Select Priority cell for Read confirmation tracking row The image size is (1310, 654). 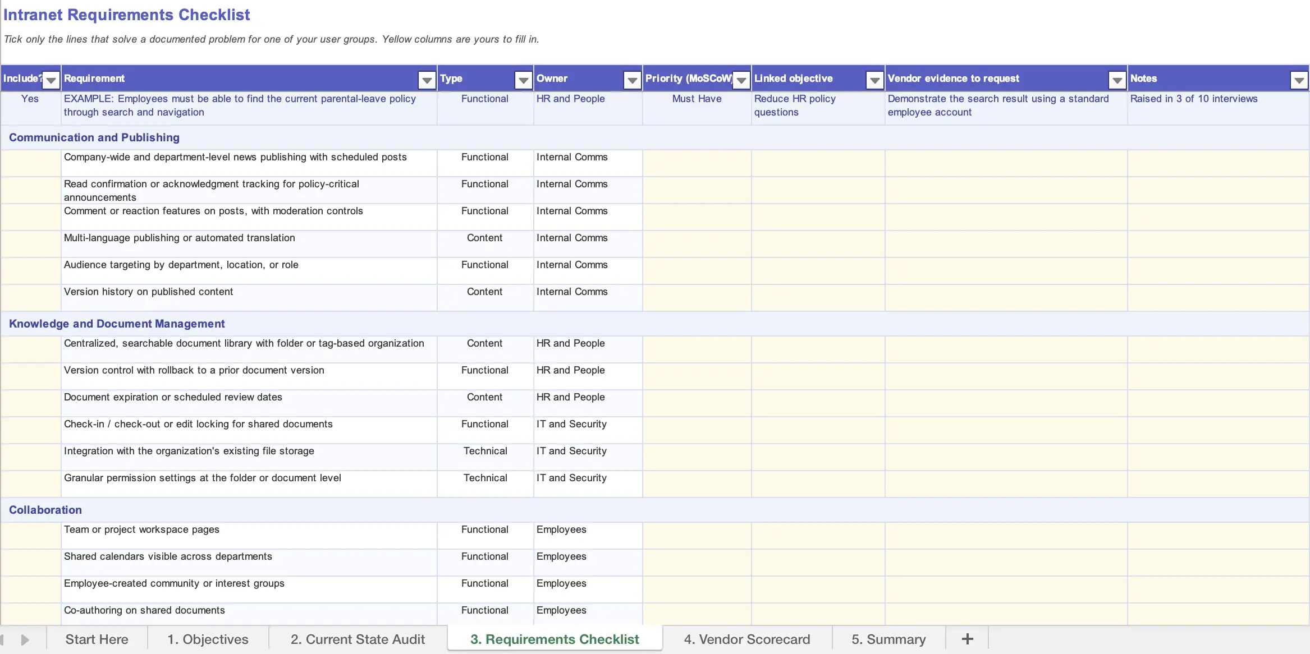[697, 190]
